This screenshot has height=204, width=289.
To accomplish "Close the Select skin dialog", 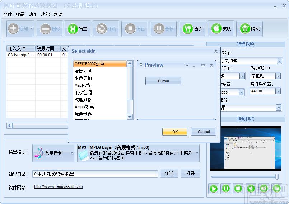I will click(x=216, y=51).
